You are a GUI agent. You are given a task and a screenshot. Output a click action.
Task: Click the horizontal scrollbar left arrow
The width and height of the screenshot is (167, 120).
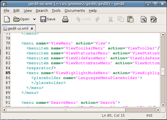point(4,110)
